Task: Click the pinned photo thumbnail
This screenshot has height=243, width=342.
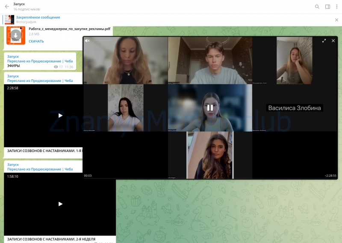Action: pyautogui.click(x=9, y=20)
